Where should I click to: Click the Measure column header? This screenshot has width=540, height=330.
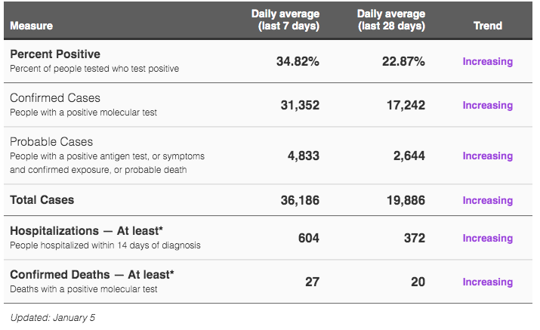(x=31, y=26)
